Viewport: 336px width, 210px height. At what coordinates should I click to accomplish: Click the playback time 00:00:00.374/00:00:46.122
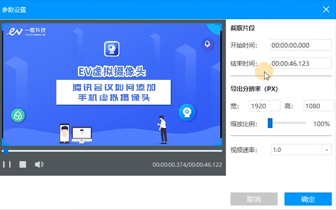[x=187, y=165]
